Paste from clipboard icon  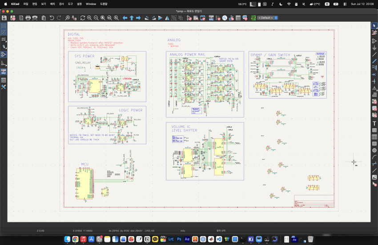[x=44, y=18]
